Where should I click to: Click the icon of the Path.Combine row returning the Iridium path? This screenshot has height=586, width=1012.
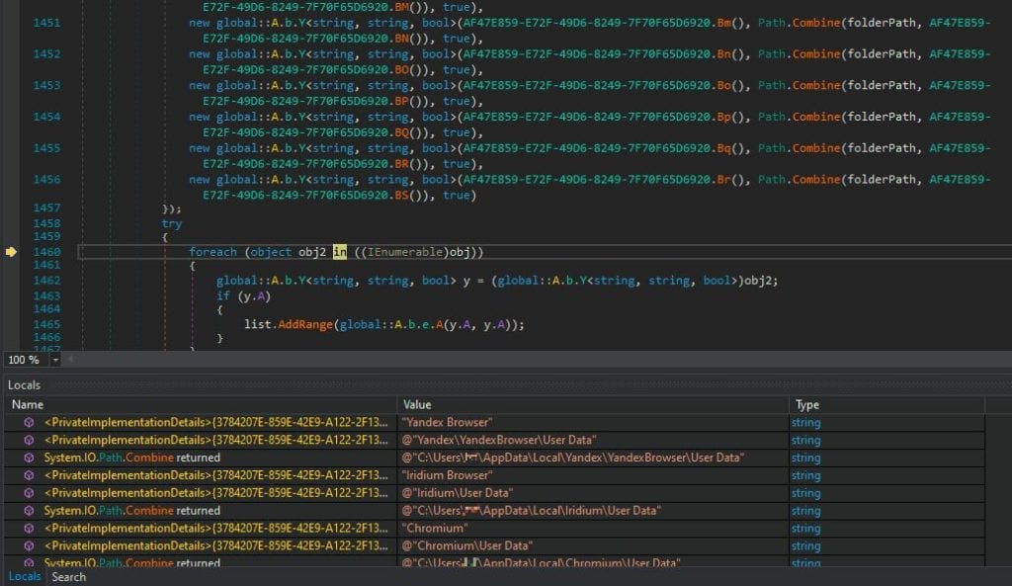[29, 511]
